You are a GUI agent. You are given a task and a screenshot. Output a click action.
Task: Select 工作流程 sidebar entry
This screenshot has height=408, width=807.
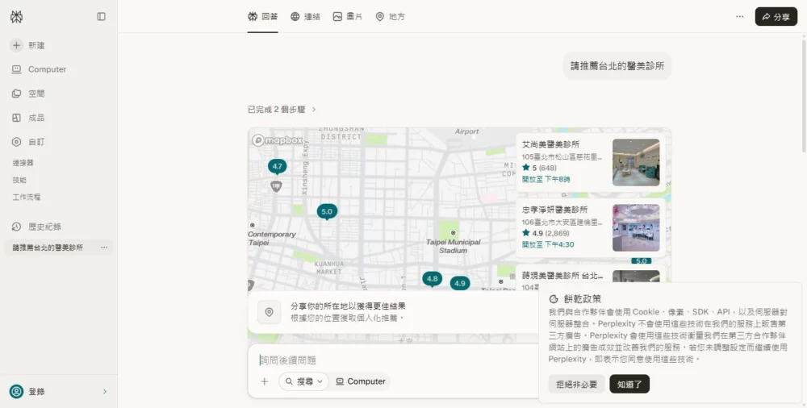[27, 197]
